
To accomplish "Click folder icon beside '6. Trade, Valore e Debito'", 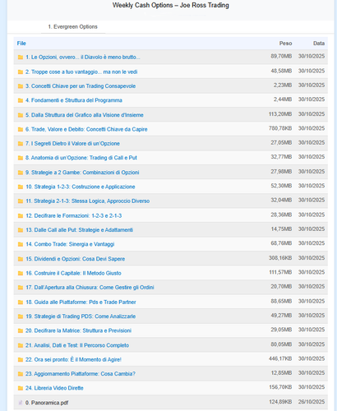I will 21,129.
